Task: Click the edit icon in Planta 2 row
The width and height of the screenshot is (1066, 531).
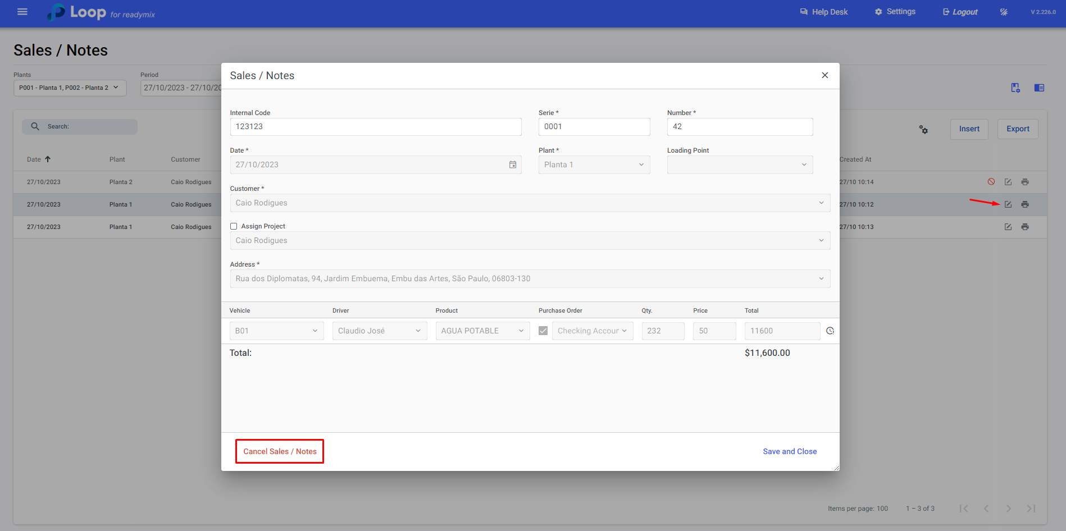Action: click(x=1008, y=182)
